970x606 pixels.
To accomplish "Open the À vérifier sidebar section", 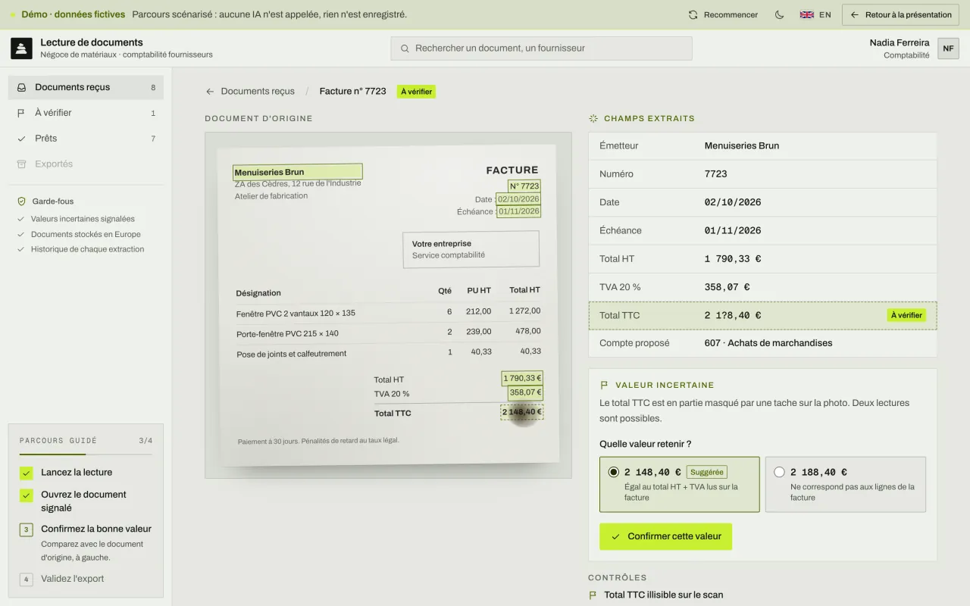I will tap(86, 113).
